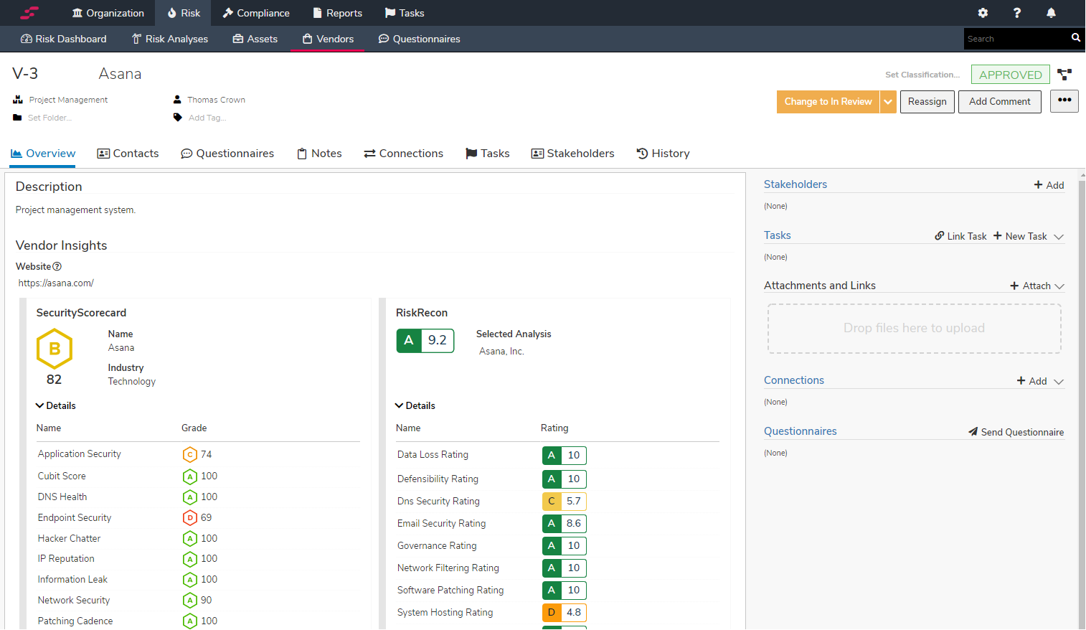Open the Change to In Review dropdown arrow

(x=888, y=102)
